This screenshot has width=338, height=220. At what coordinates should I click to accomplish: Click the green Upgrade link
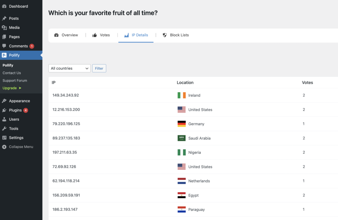pos(12,88)
